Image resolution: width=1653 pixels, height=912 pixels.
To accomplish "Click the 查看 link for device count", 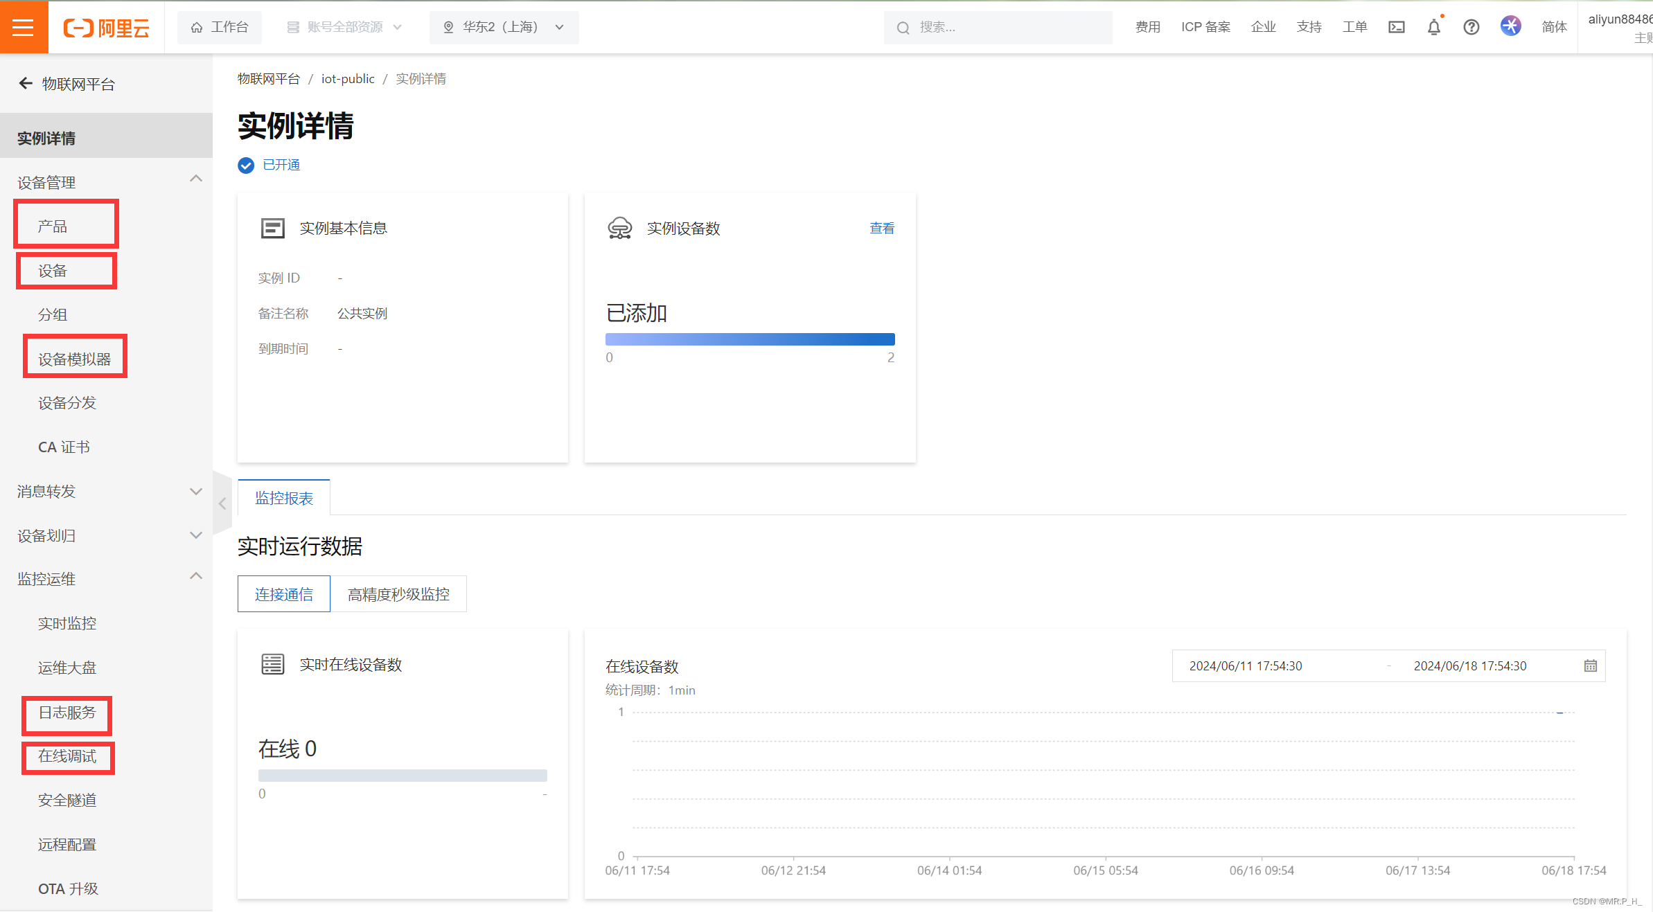I will [x=881, y=228].
